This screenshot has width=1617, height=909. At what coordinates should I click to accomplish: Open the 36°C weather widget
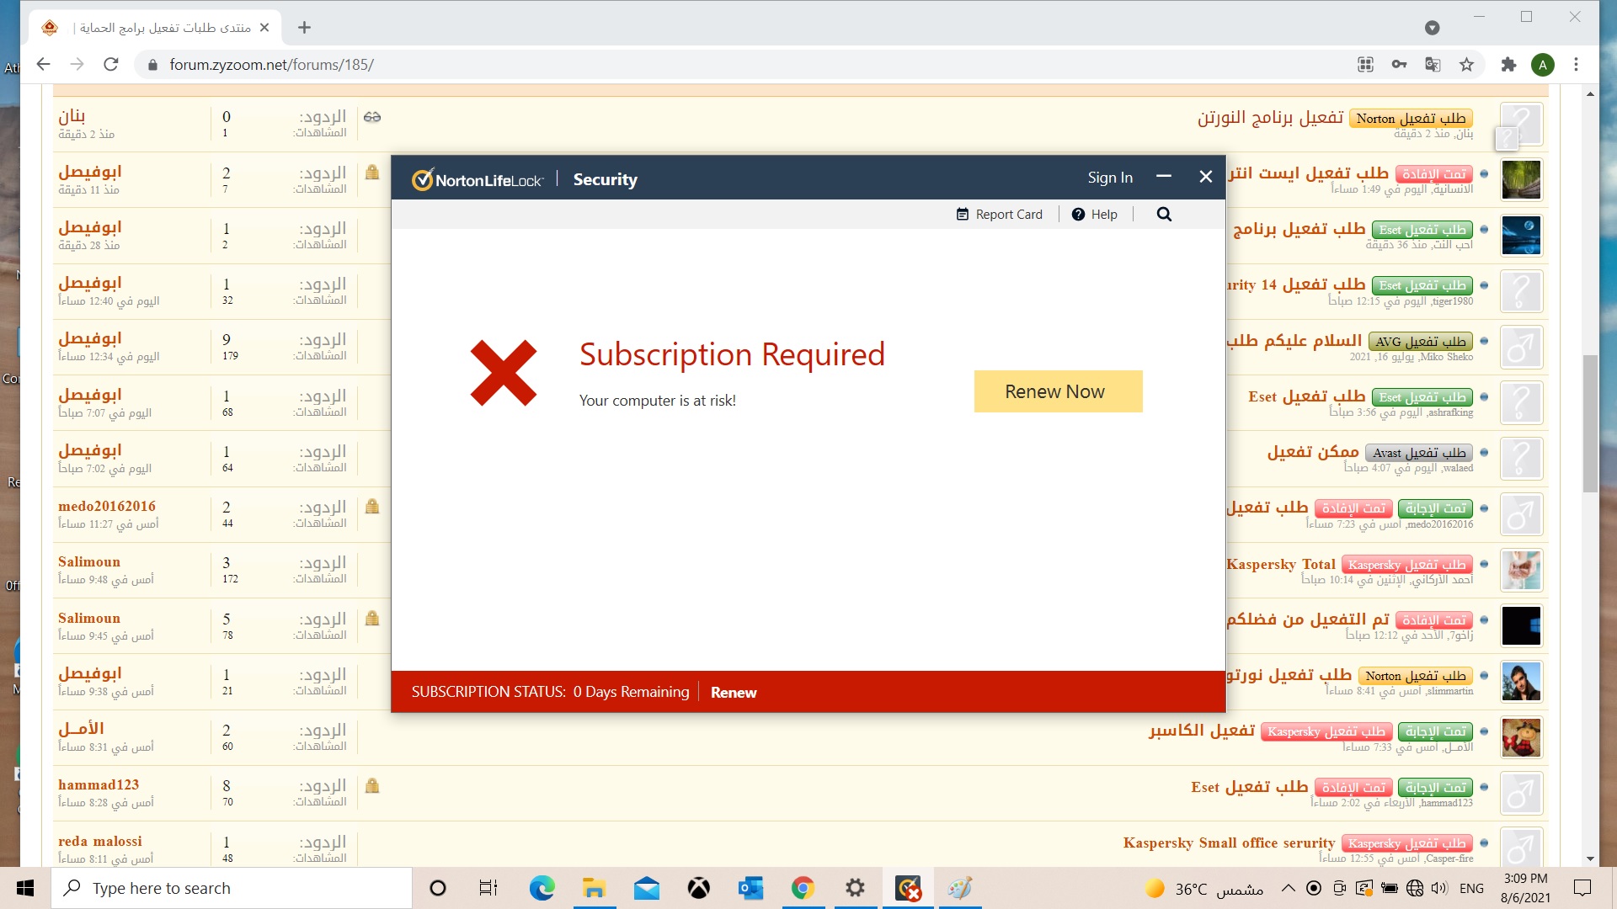click(x=1204, y=888)
